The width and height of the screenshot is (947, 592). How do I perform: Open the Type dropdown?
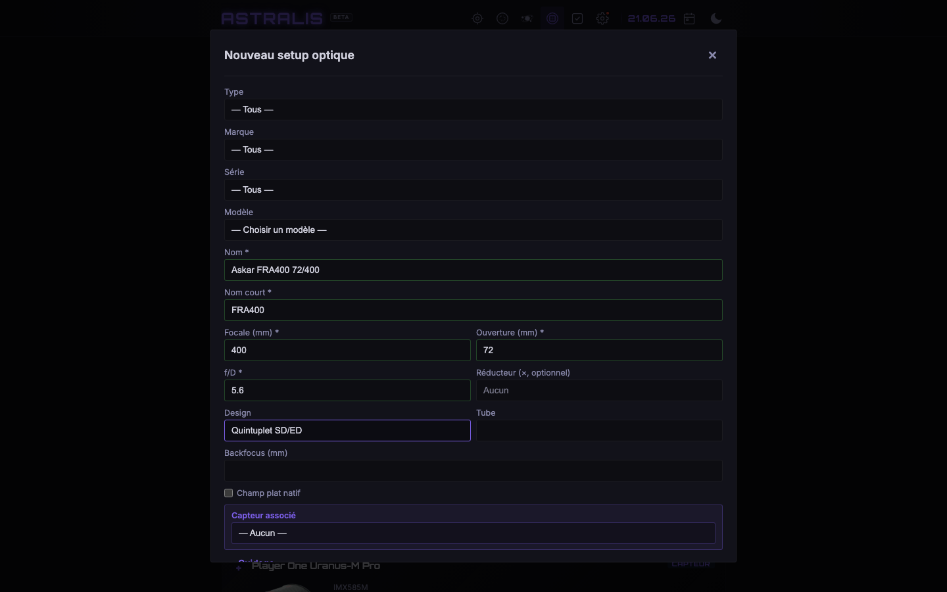coord(473,110)
